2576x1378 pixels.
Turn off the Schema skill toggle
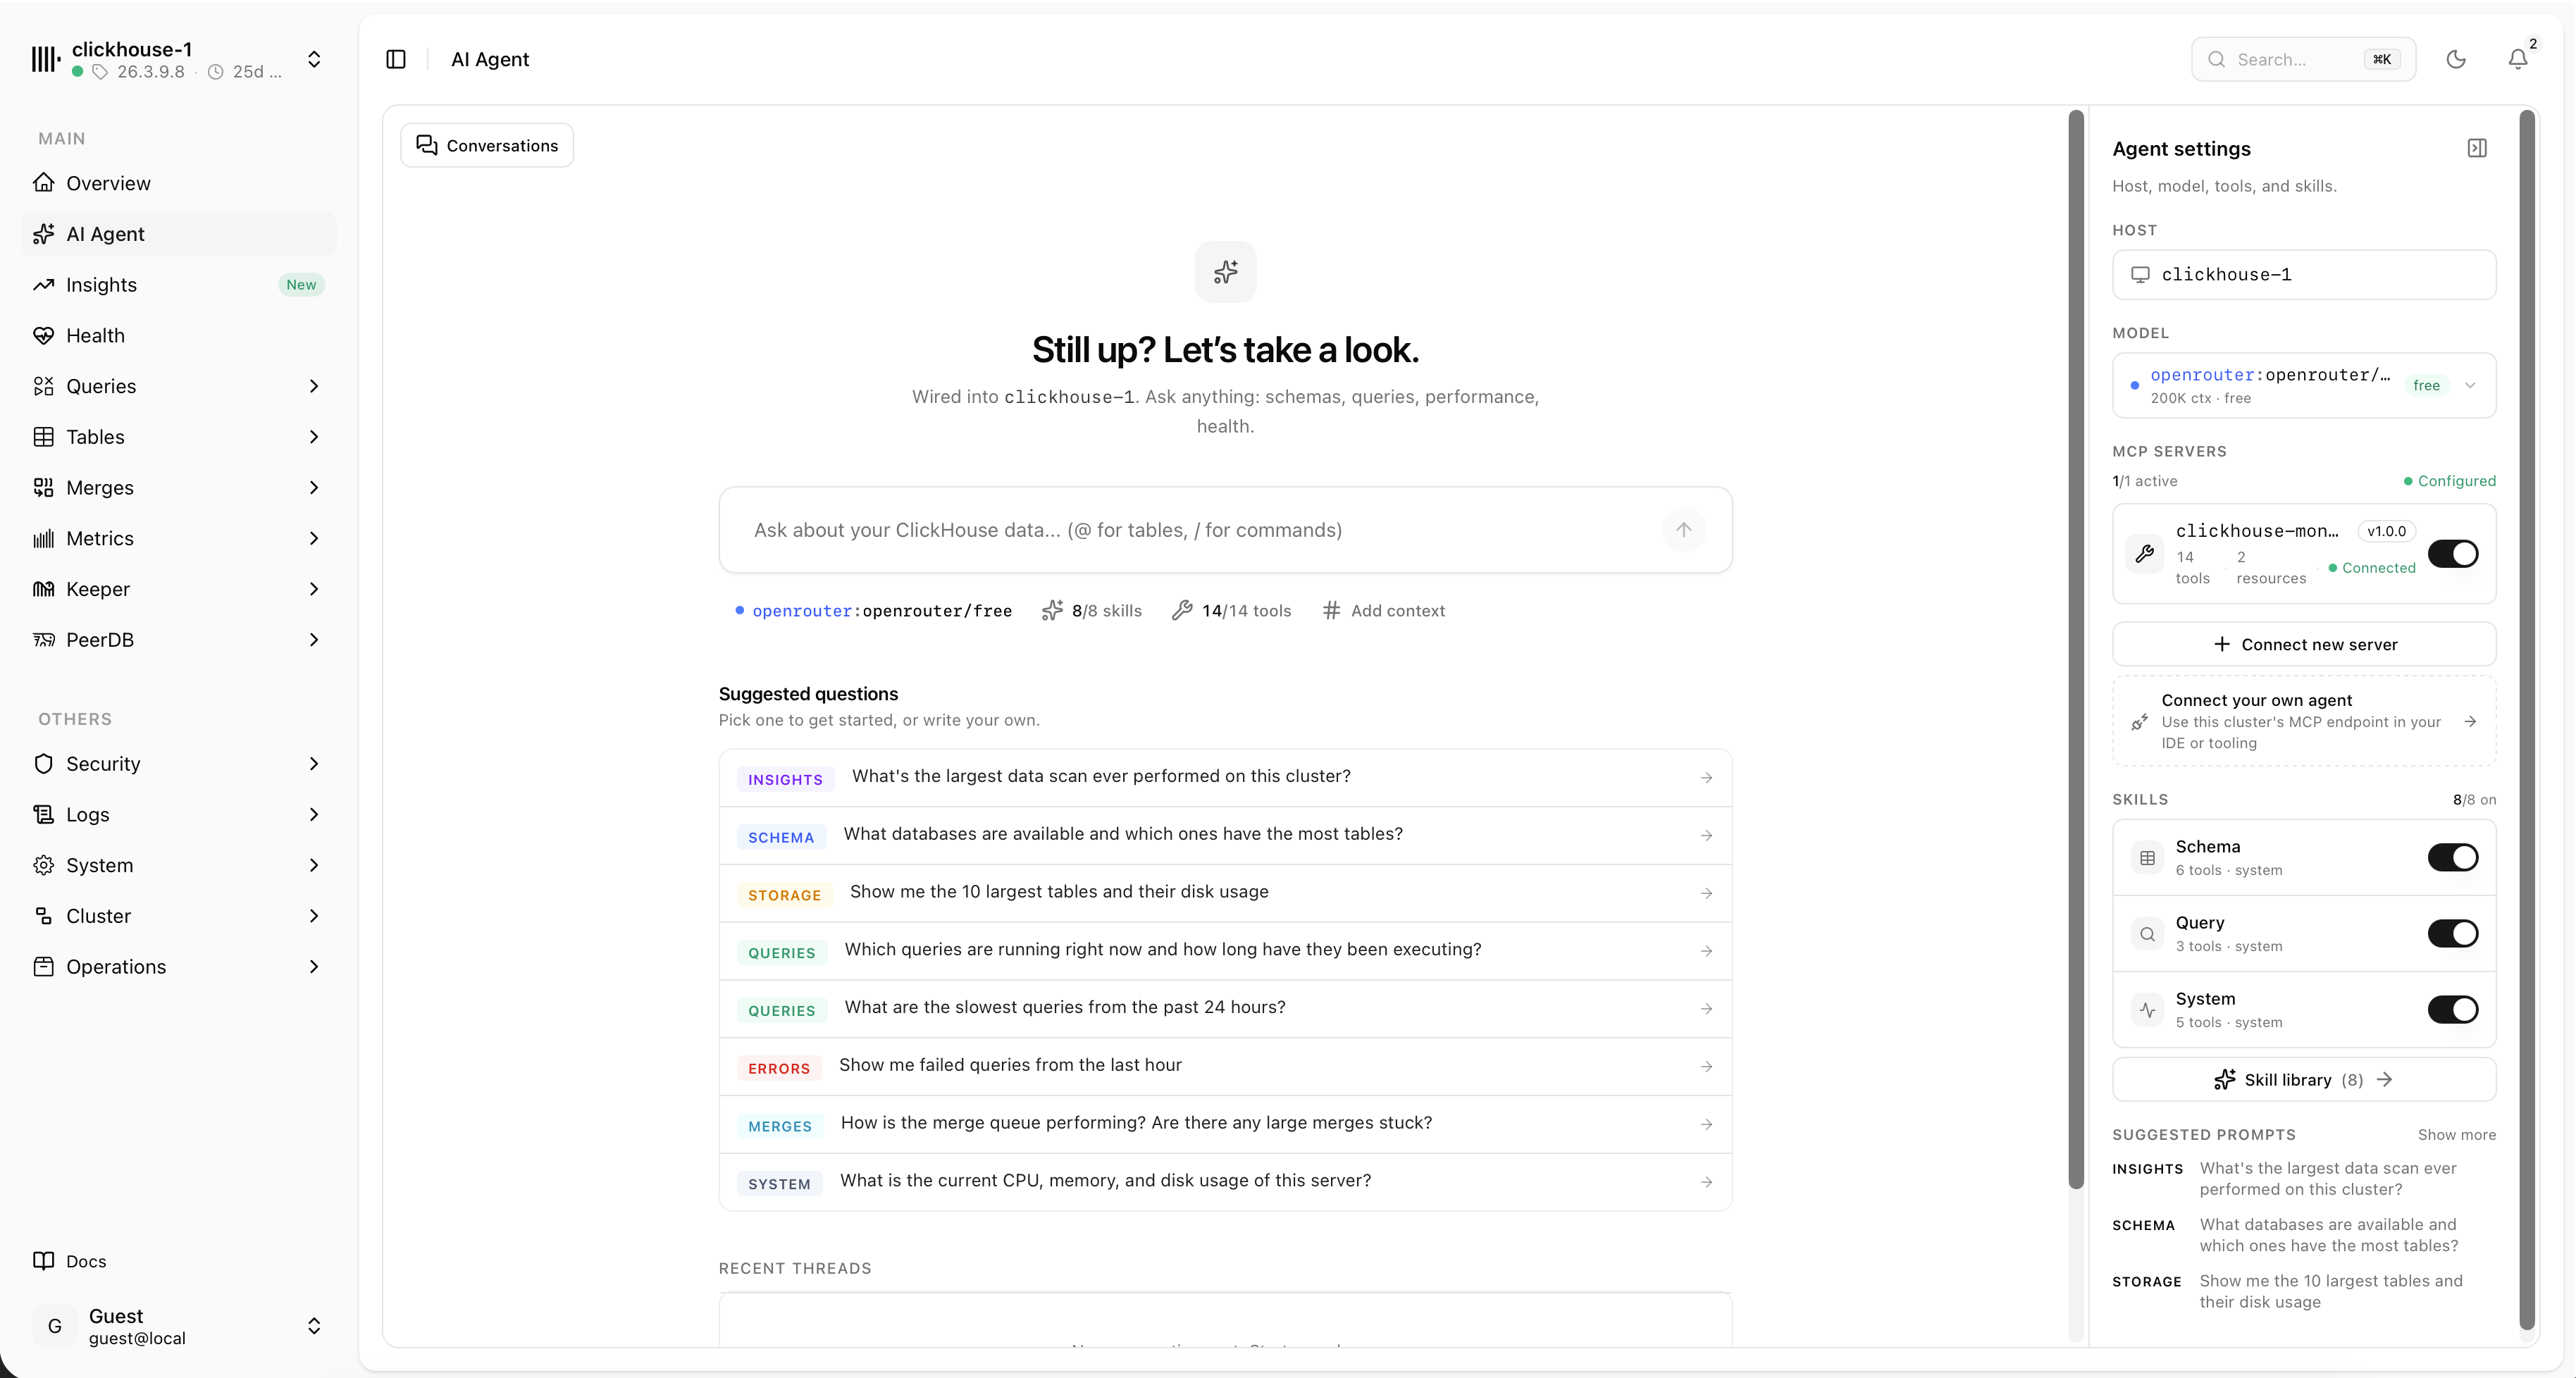2453,858
